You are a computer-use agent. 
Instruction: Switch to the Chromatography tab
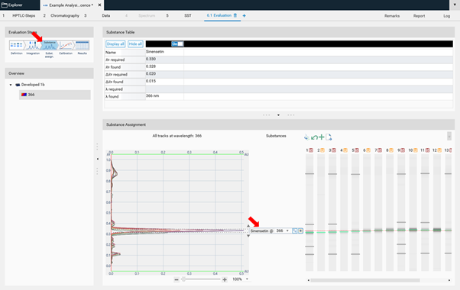pos(65,15)
